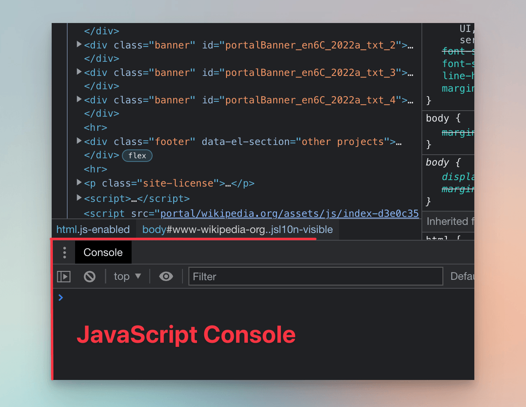The width and height of the screenshot is (526, 407).
Task: Switch to the Console tab
Action: pos(103,252)
